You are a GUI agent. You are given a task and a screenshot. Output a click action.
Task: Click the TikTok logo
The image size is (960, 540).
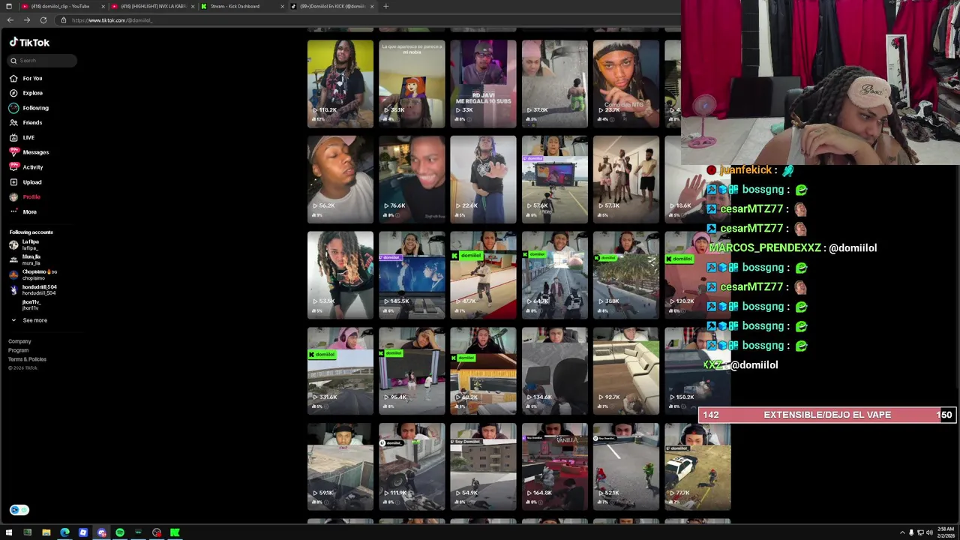click(29, 43)
